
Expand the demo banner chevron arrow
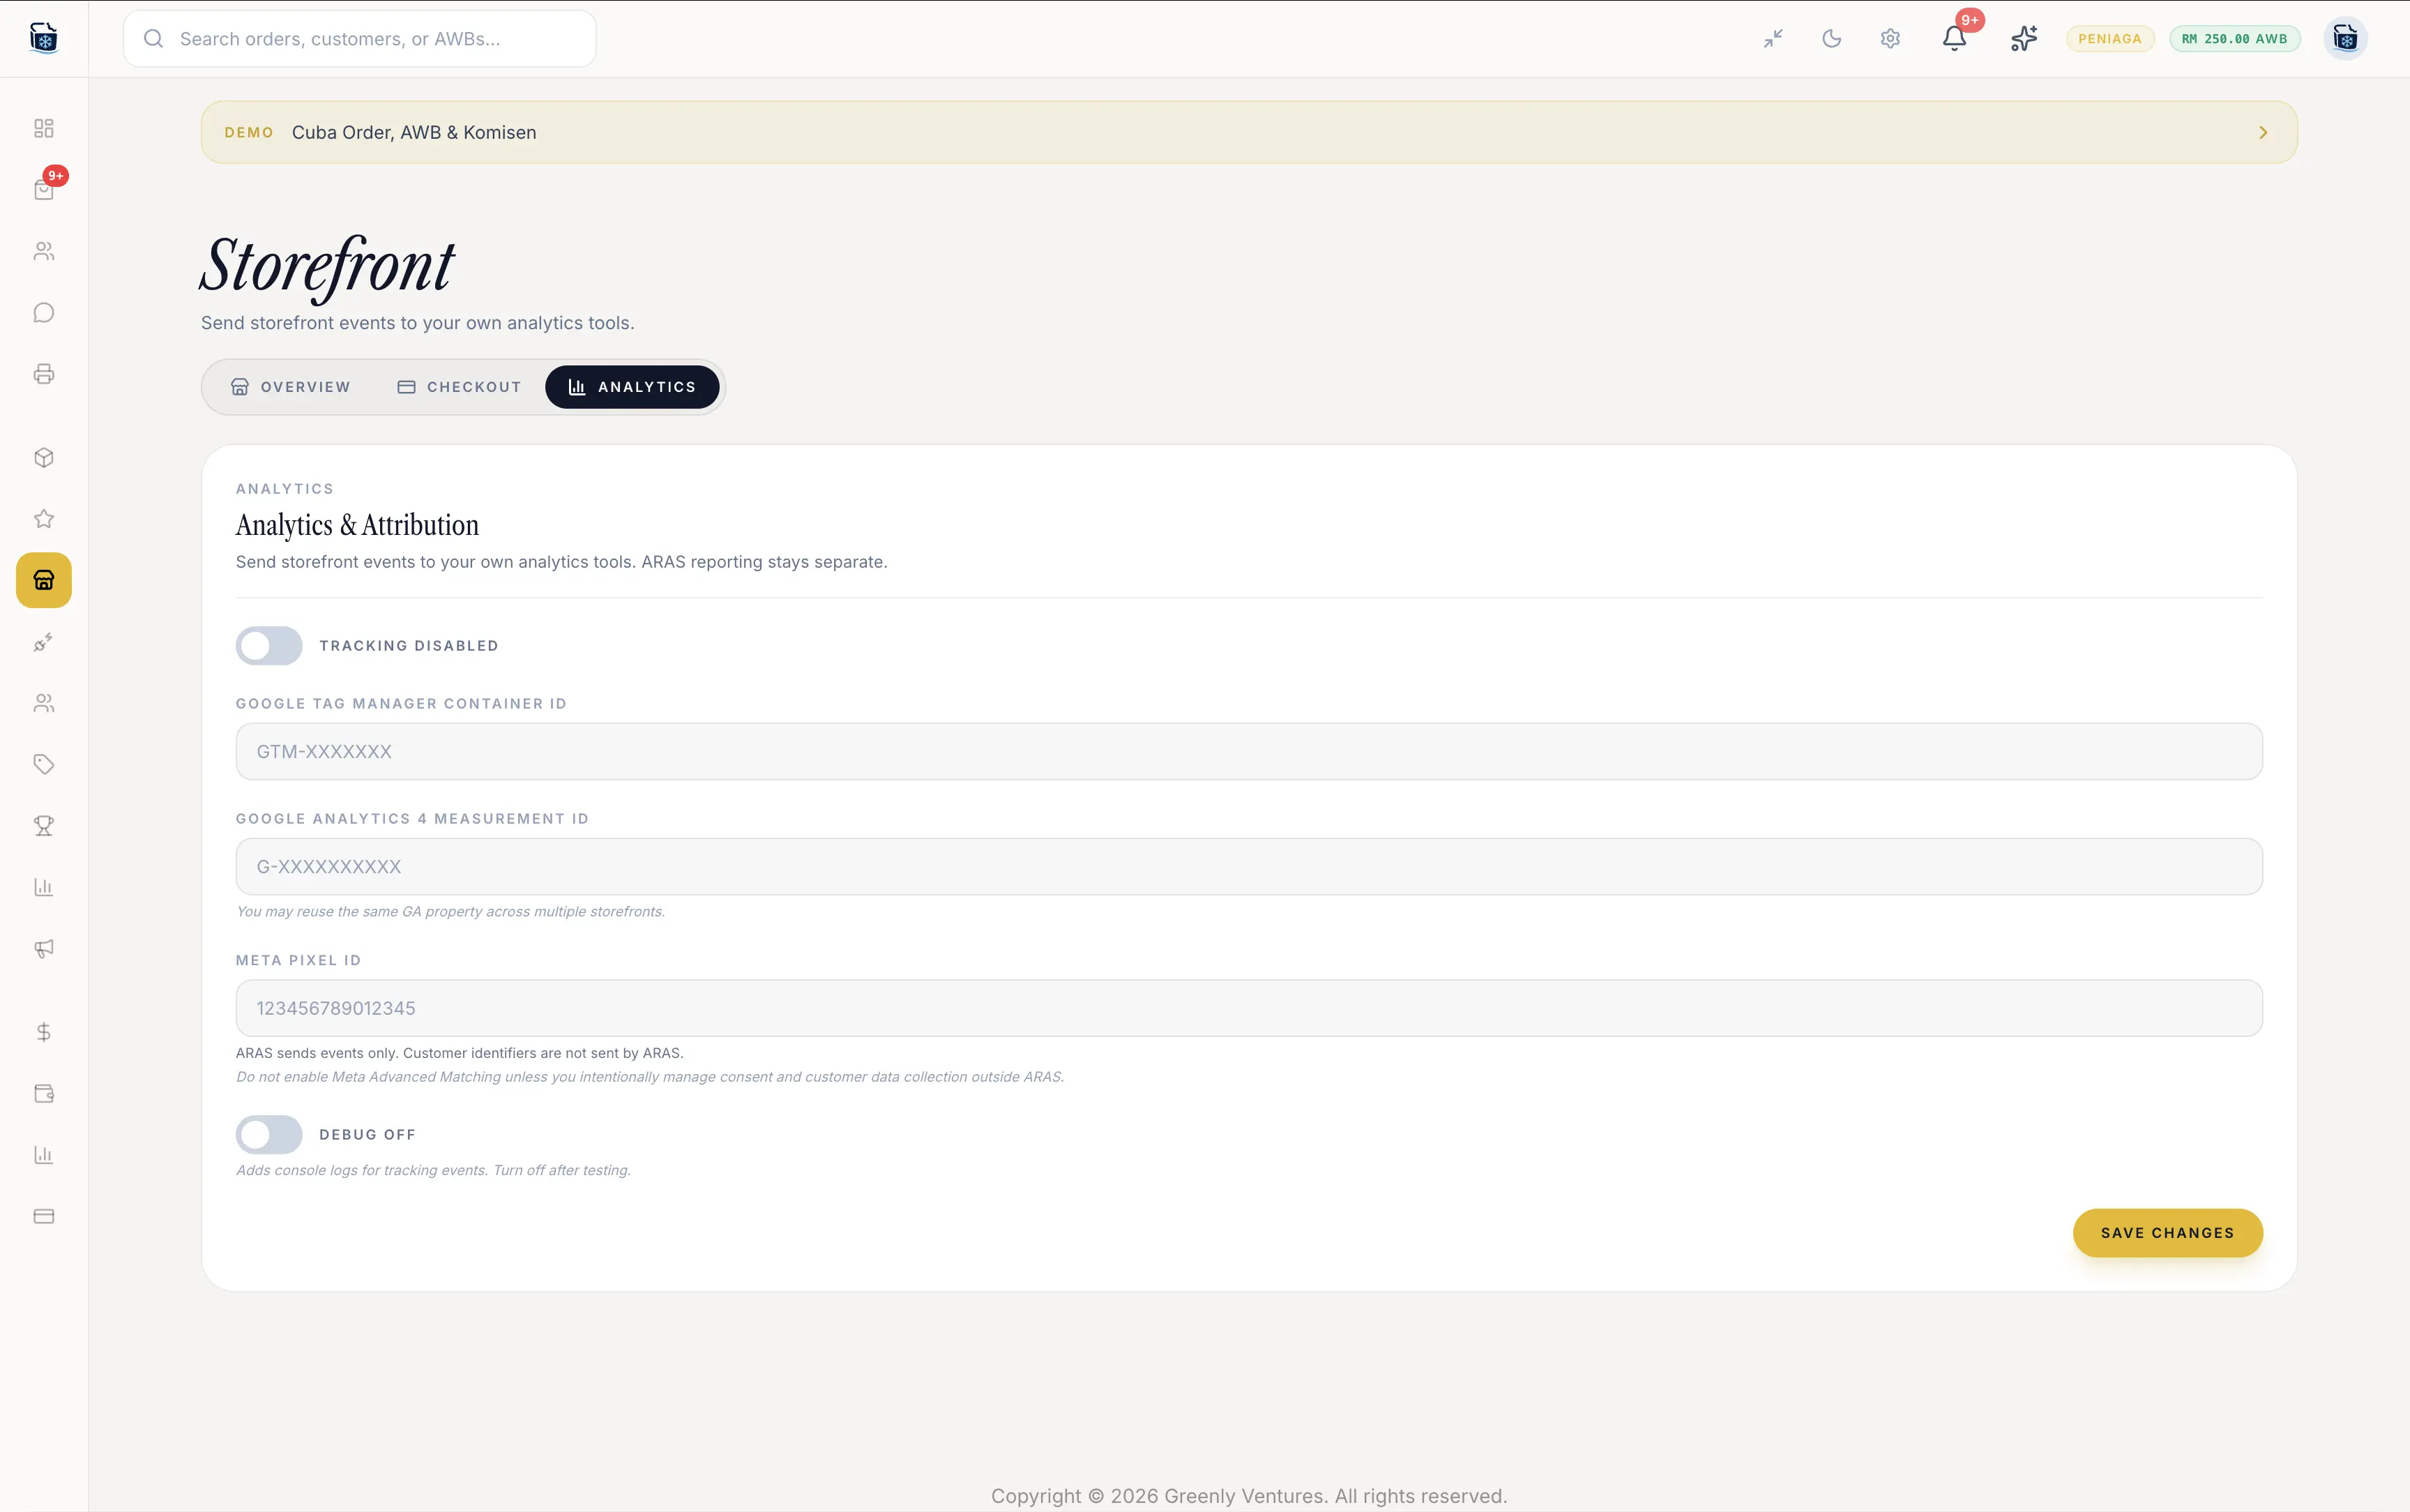pyautogui.click(x=2263, y=133)
